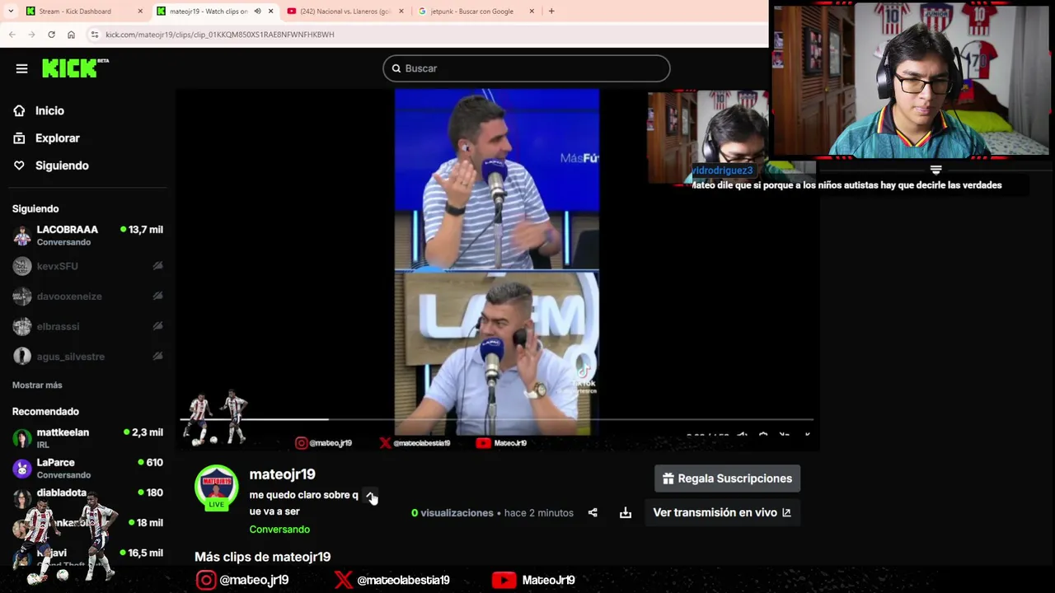Viewport: 1055px width, 593px height.
Task: Click the mateojr19 LIVE avatar
Action: (216, 488)
